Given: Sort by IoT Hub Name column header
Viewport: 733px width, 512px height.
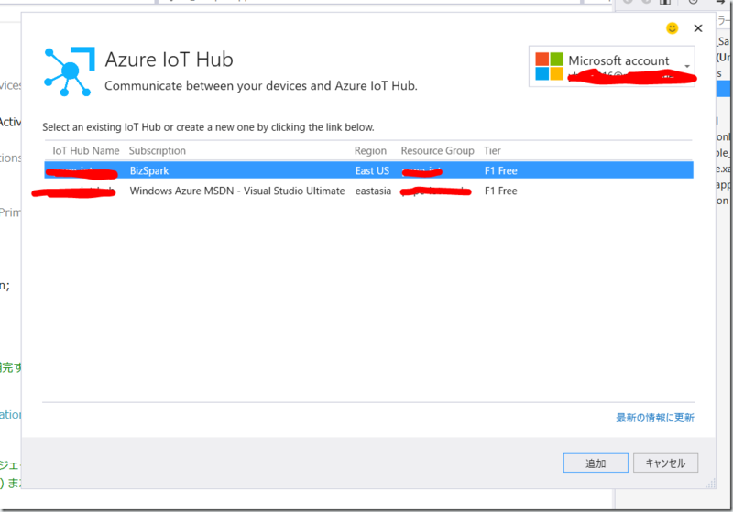Looking at the screenshot, I should tap(85, 150).
